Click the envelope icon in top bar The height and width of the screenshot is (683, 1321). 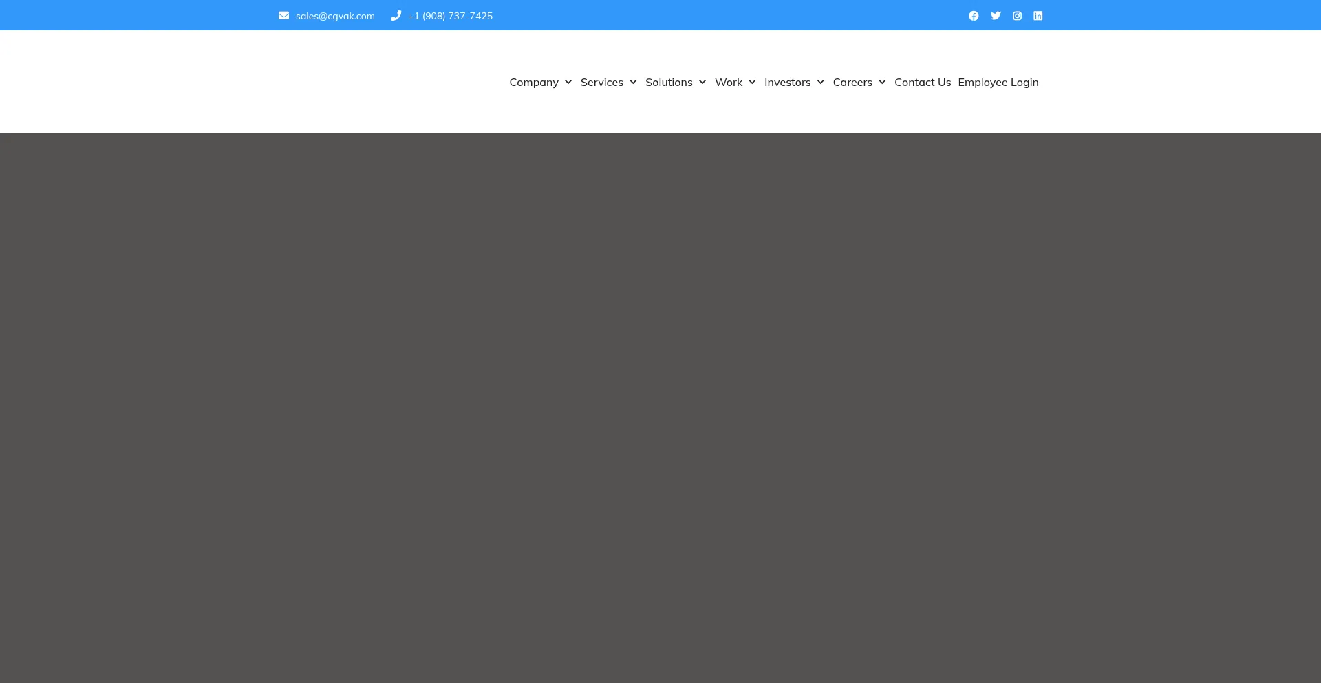pos(283,16)
